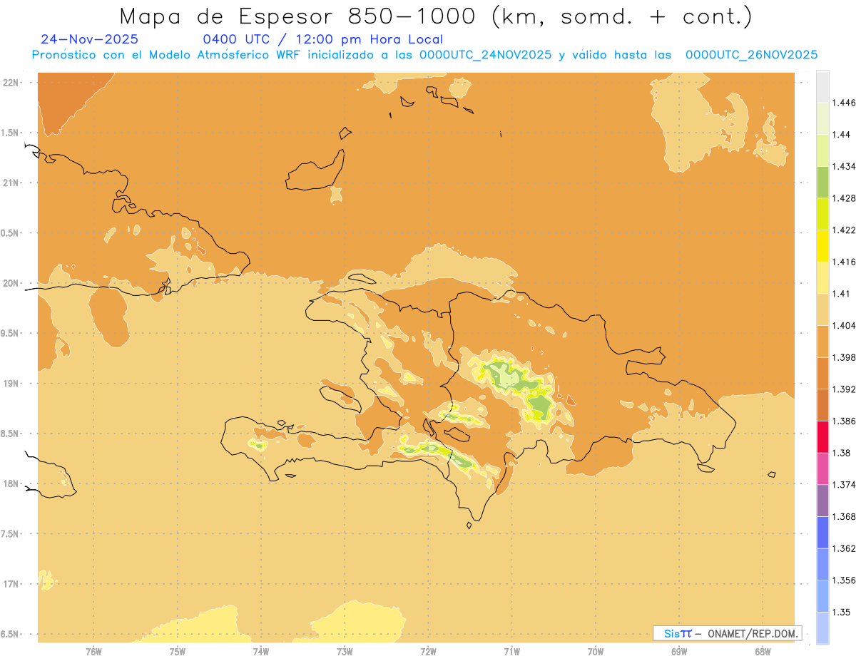
Task: Click the 21N latitude axis label
Action: (x=12, y=183)
